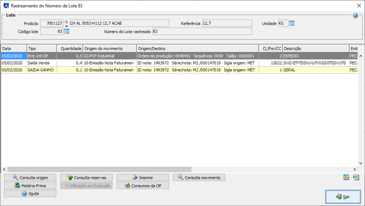Click the Excel export icon

click(x=356, y=177)
